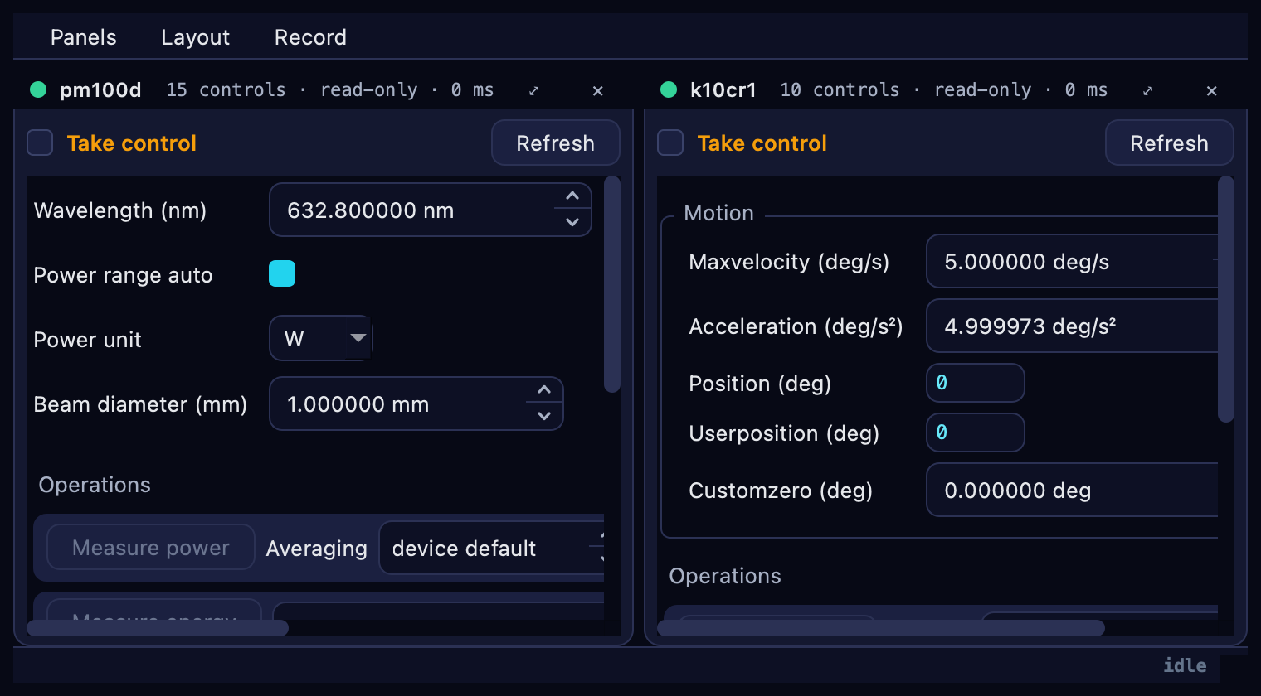1261x696 pixels.
Task: Refresh the k10cr1 panel
Action: pyautogui.click(x=1170, y=143)
